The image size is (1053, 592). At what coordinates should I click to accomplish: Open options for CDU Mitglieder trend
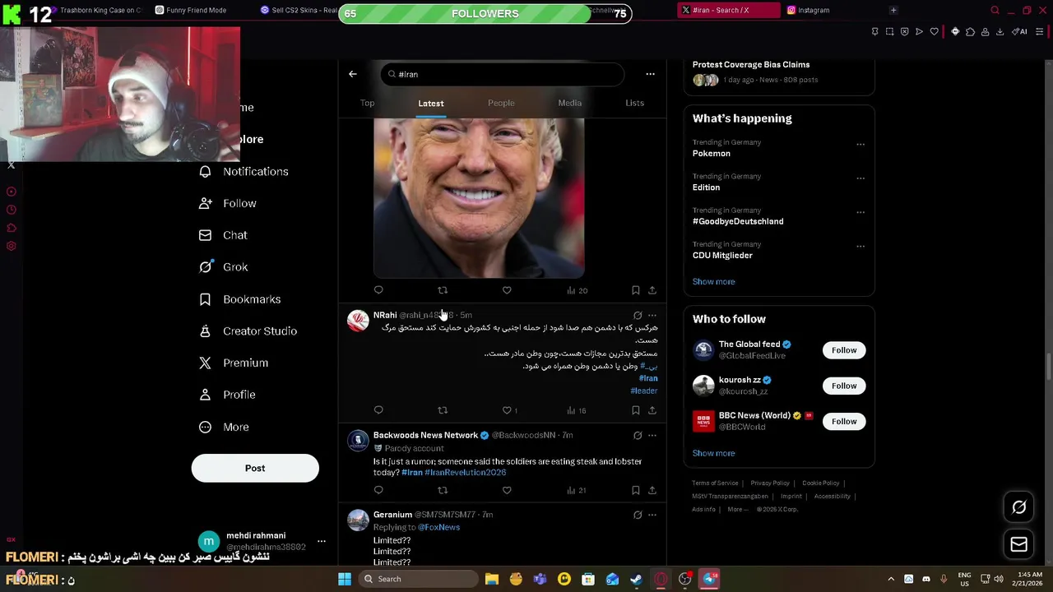click(x=860, y=247)
